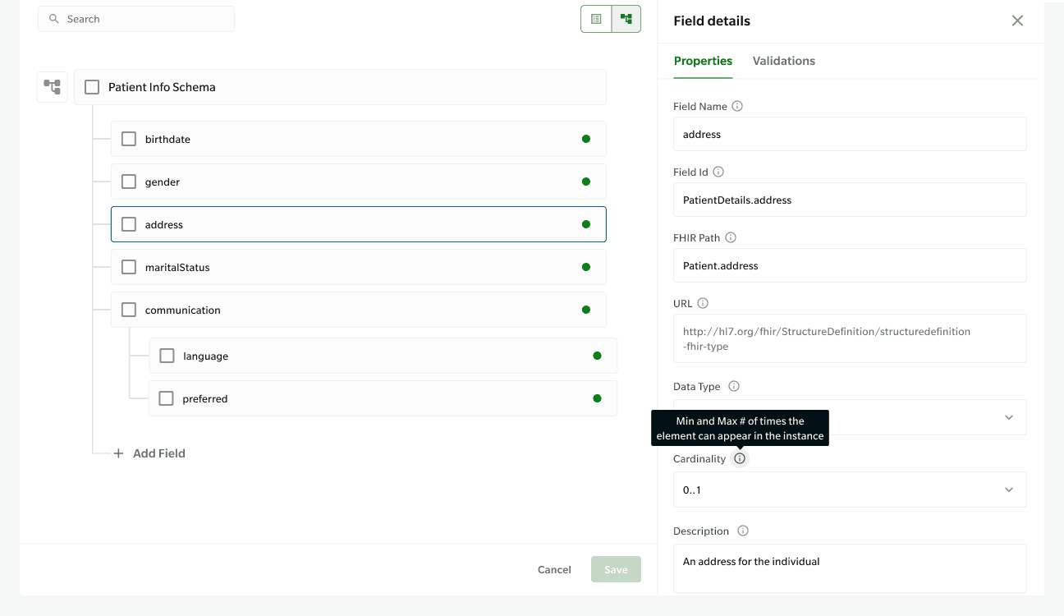Click info icon next to Field Name
Screen dimensions: 1064x616
(737, 106)
